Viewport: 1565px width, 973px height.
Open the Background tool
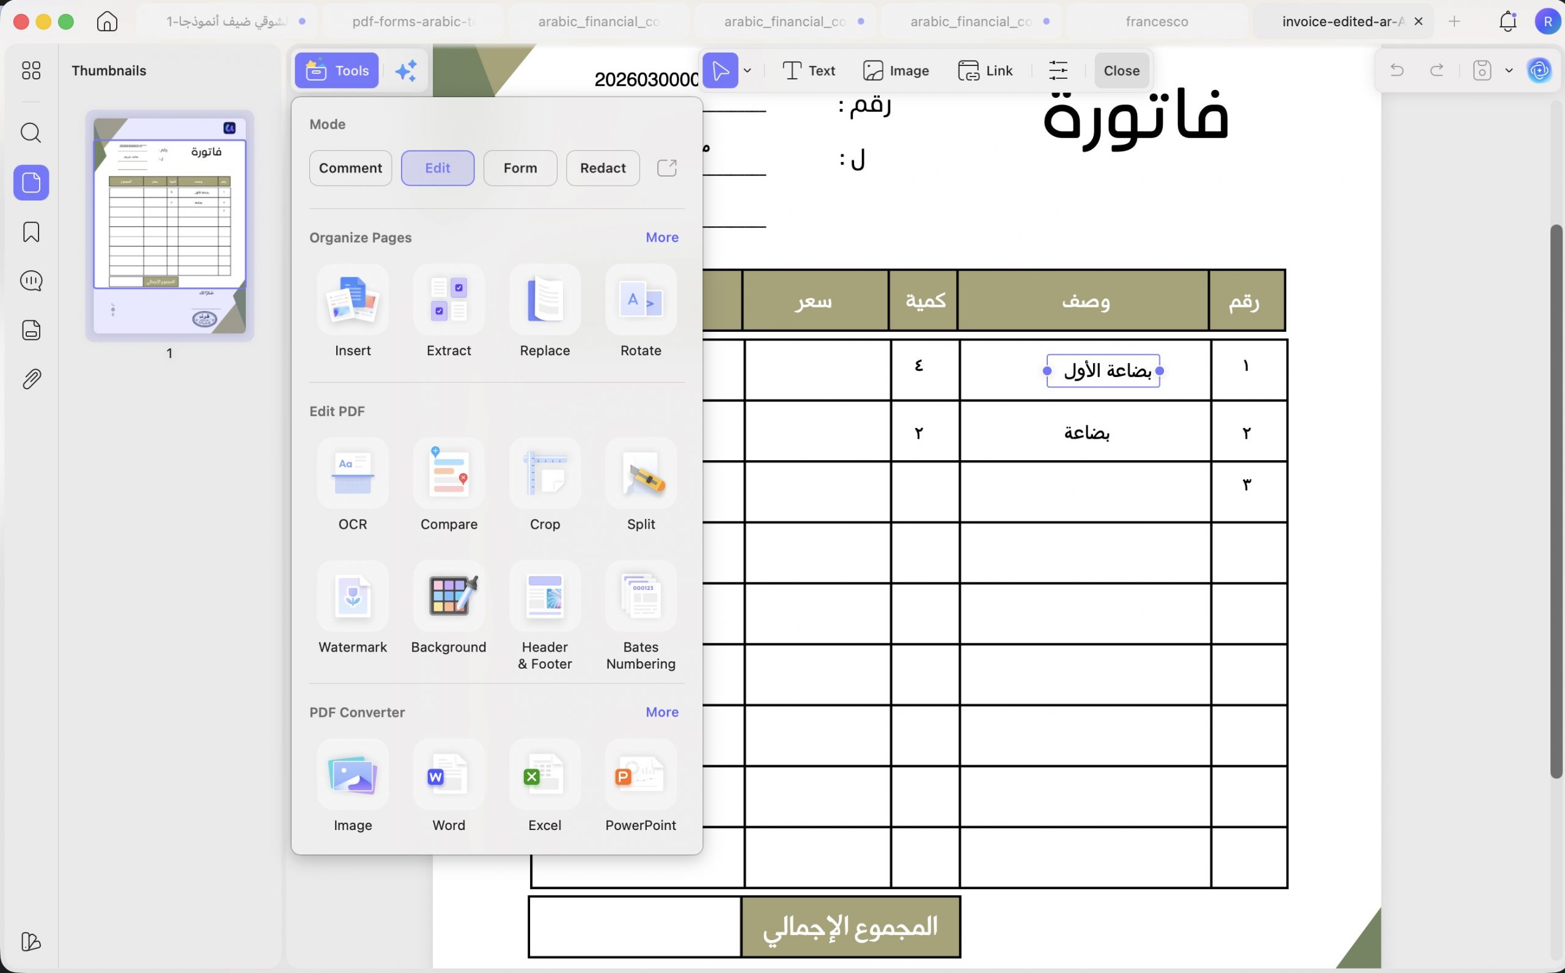449,608
